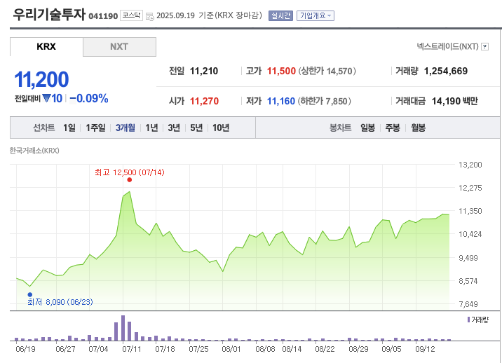
Task: Select the 3개월 chart period
Action: 125,128
